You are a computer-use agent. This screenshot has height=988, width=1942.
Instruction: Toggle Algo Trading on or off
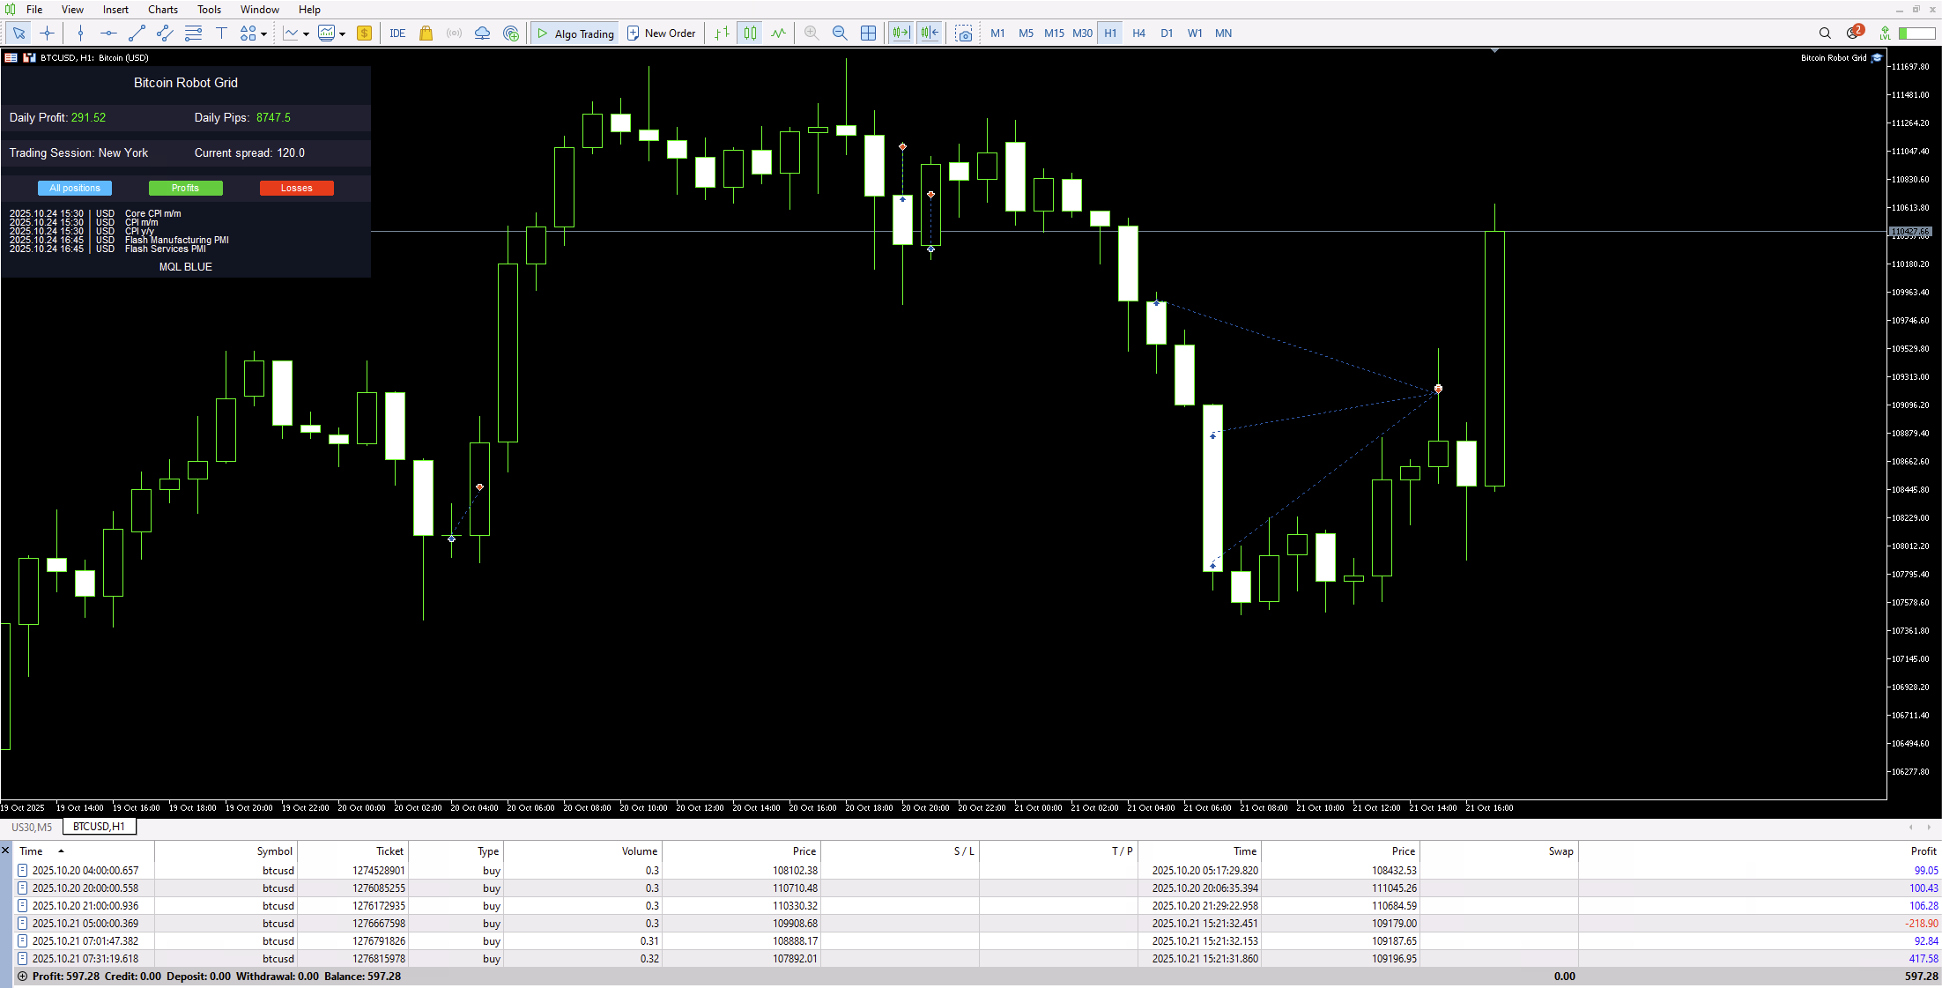point(576,33)
